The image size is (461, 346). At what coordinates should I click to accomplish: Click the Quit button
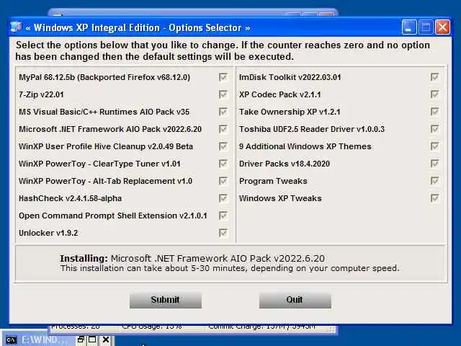click(x=295, y=300)
